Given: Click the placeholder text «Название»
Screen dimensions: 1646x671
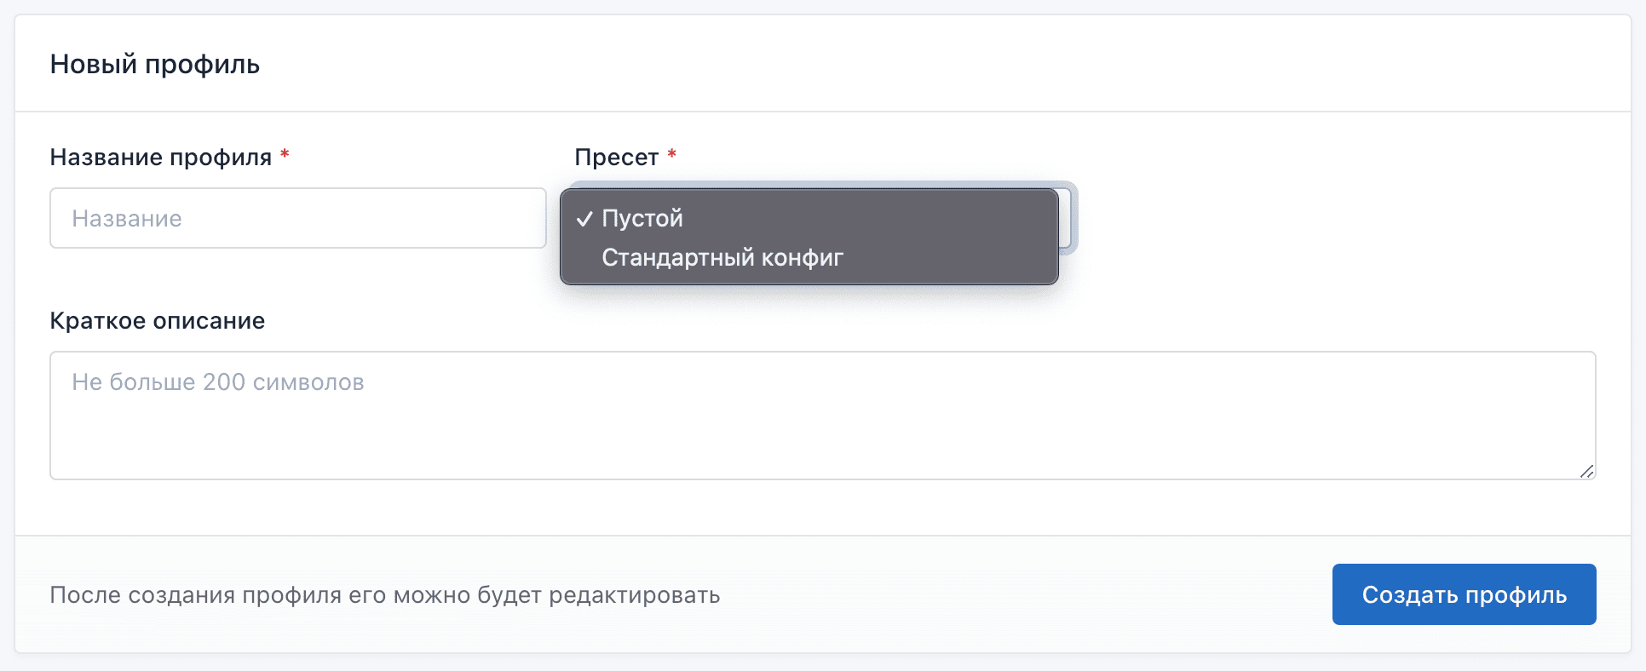Looking at the screenshot, I should pos(127,218).
